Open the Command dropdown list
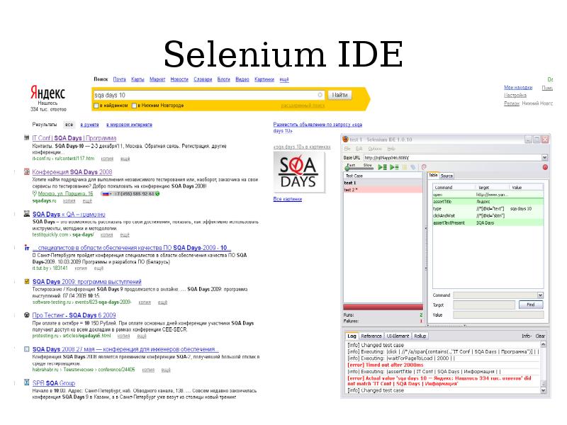The height and width of the screenshot is (425, 567). click(544, 295)
